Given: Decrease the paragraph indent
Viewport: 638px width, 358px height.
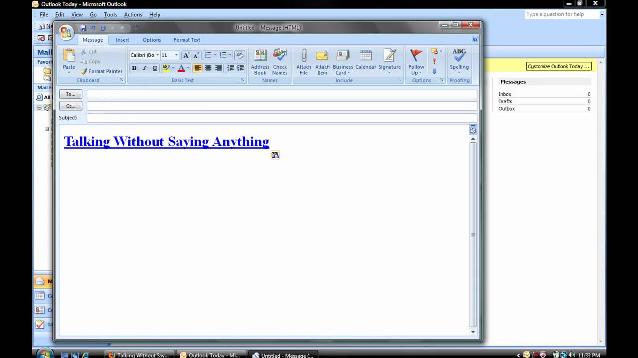Looking at the screenshot, I should (230, 68).
